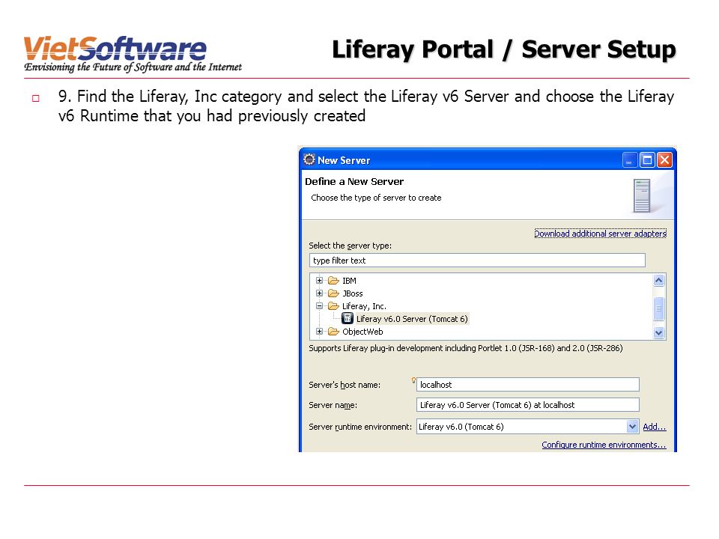Click server list scroll up arrow

pos(659,281)
